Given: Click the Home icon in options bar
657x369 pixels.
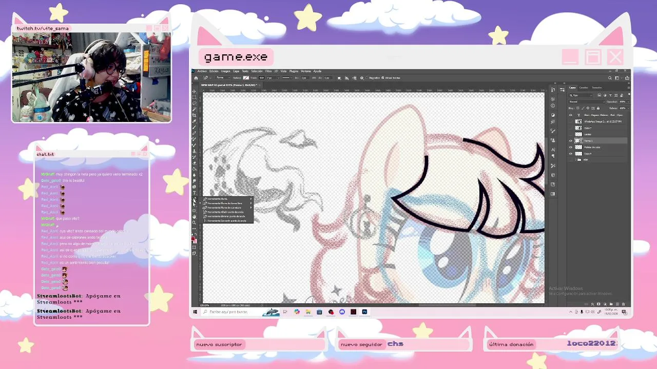Looking at the screenshot, I should pyautogui.click(x=196, y=78).
